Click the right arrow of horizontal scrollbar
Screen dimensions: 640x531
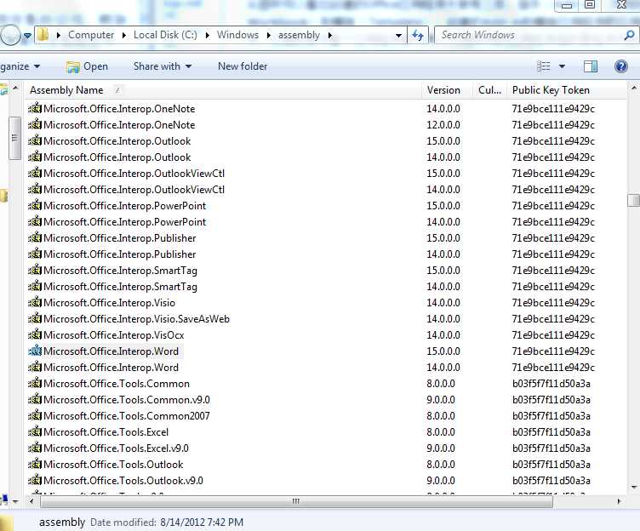pyautogui.click(x=620, y=501)
